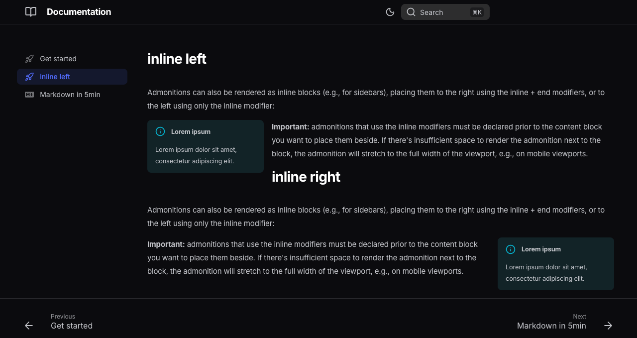Click the blue rocket icon beside inline left
This screenshot has height=338, width=637.
coord(29,77)
